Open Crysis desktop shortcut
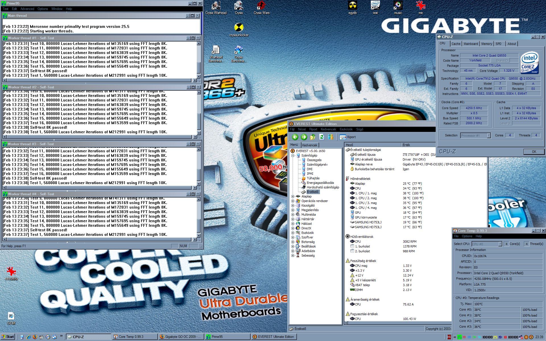This screenshot has height=341, width=546. point(239,8)
